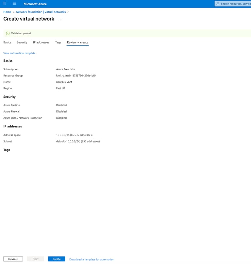Click the 'Subnet' label
Image resolution: width=251 pixels, height=264 pixels.
(8, 141)
